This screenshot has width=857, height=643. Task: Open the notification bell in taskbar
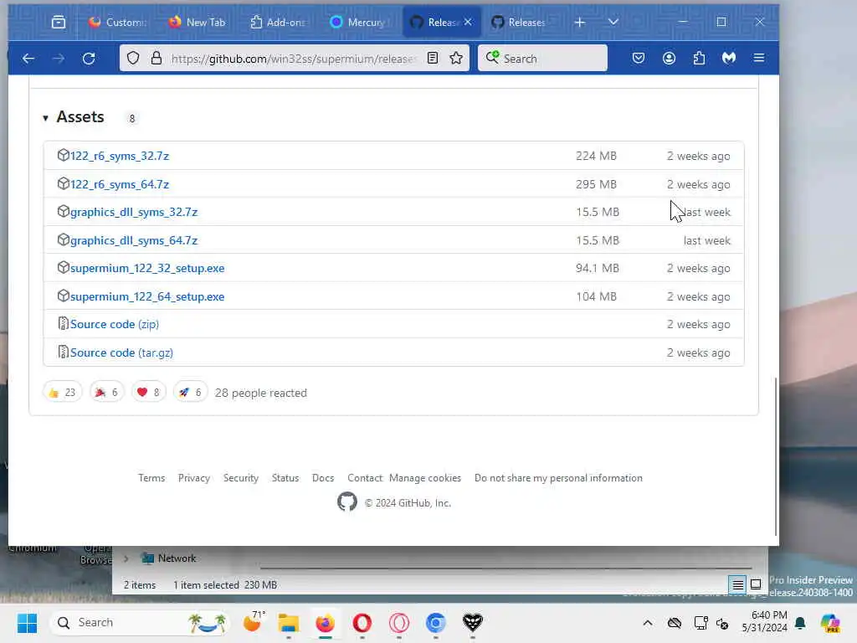point(800,623)
